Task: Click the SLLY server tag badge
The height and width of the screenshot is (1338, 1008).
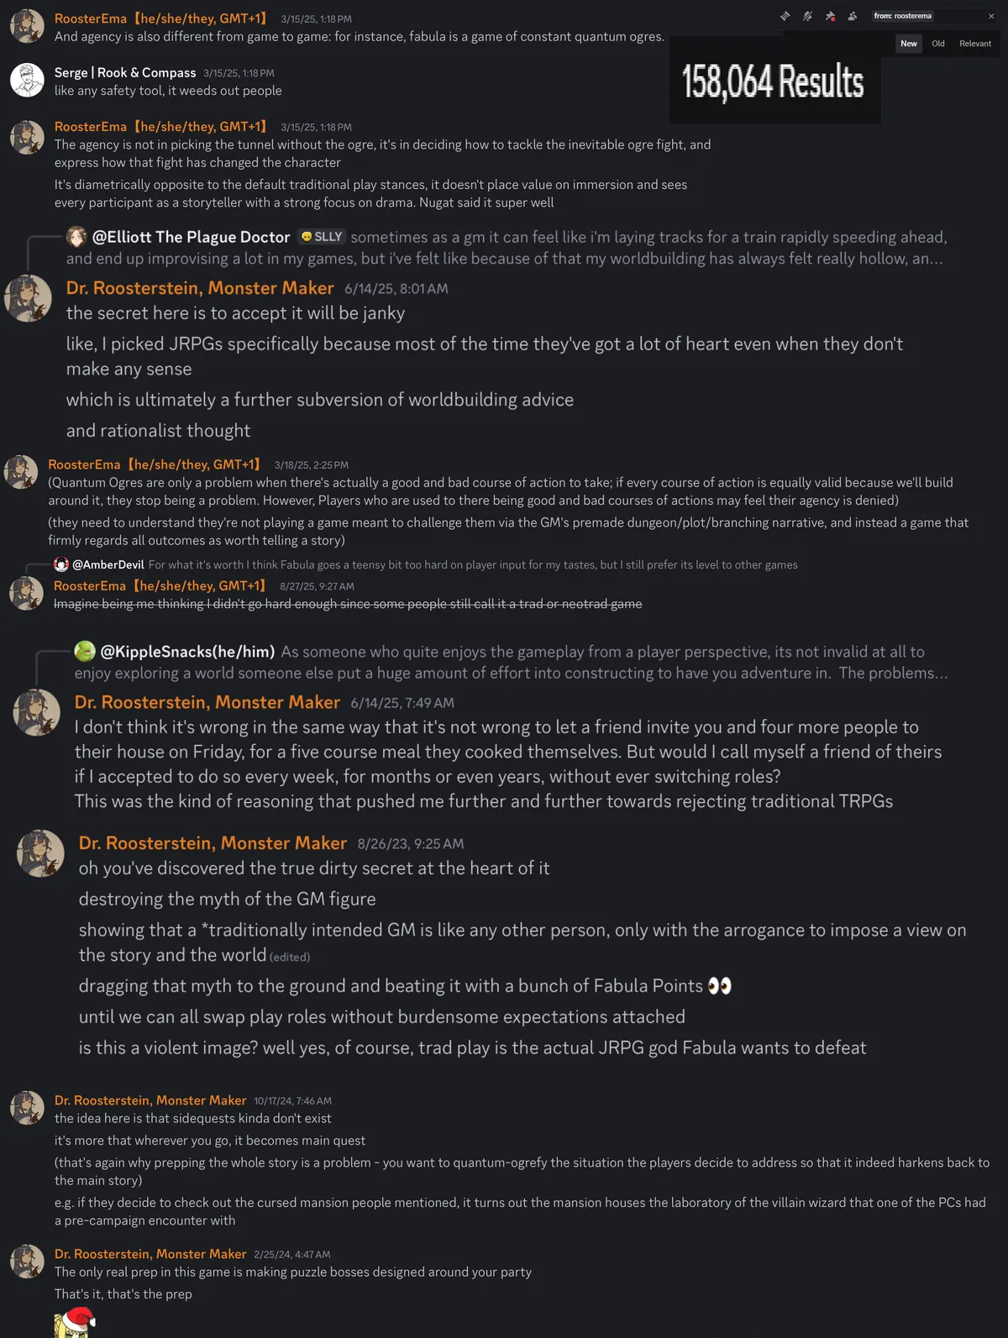Action: point(322,237)
